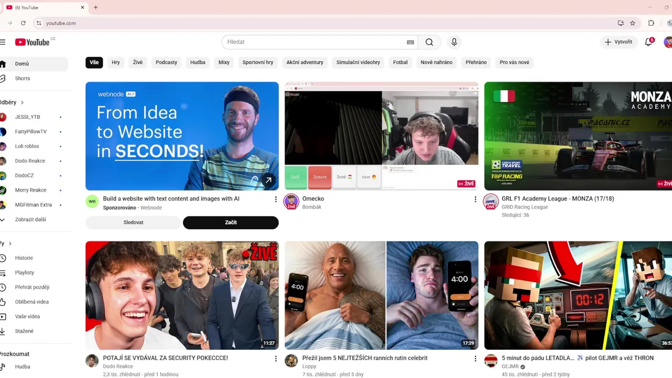This screenshot has width=672, height=378.
Task: Open the hamburger guide menu icon
Action: [x=3, y=42]
